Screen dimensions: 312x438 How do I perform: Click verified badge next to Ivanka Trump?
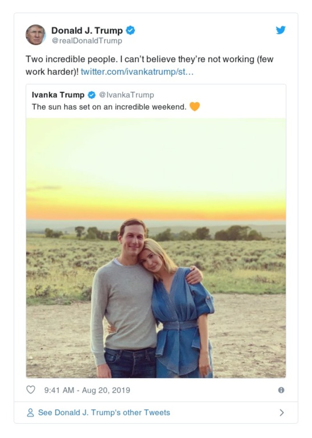coord(92,95)
